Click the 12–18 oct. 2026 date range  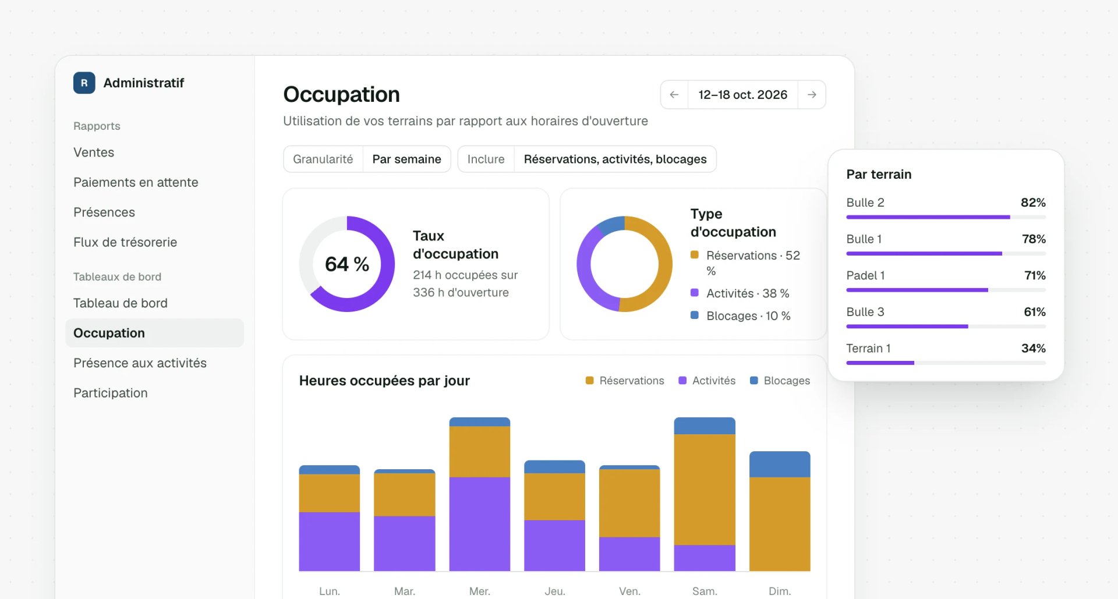point(743,94)
